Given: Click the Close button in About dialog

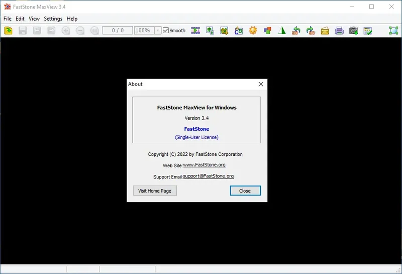Looking at the screenshot, I should 245,191.
